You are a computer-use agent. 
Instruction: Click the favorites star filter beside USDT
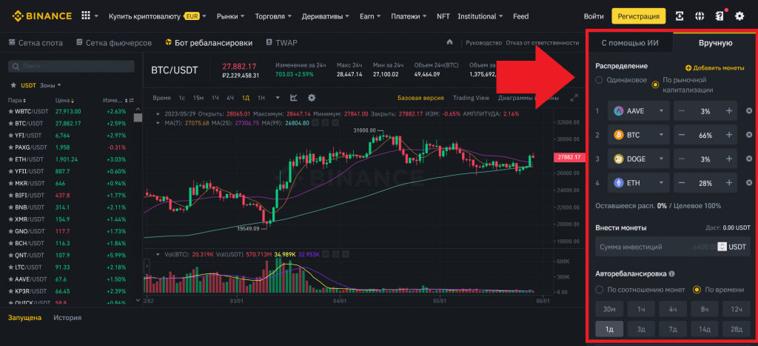point(15,85)
